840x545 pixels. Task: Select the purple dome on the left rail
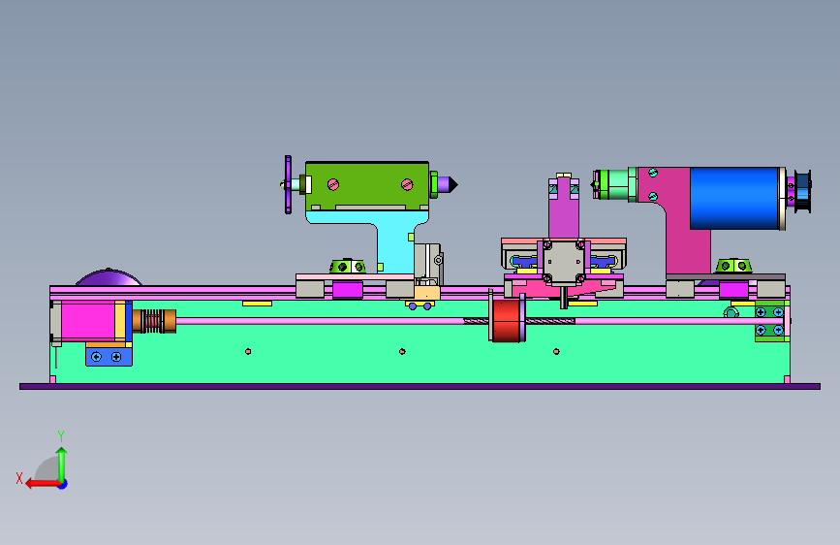point(109,277)
